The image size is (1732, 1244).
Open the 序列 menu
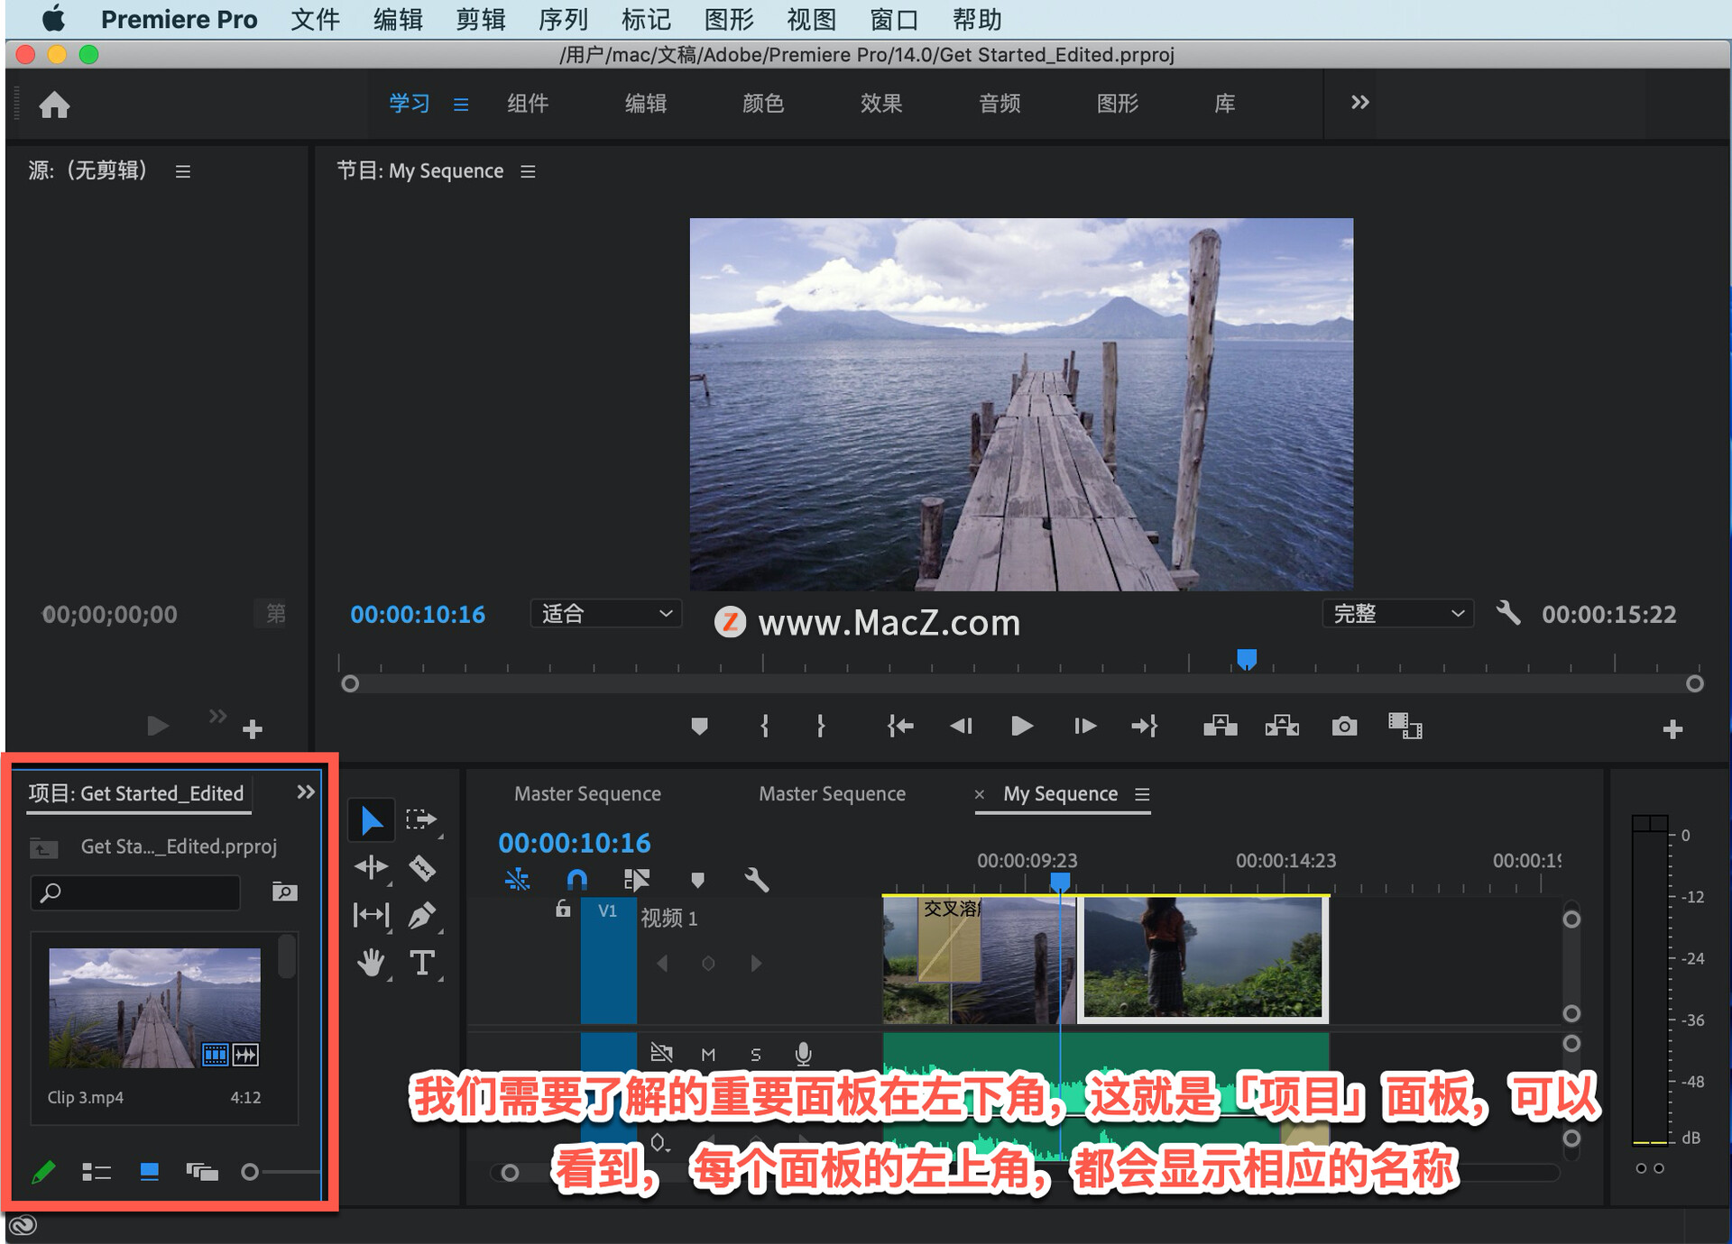tap(563, 19)
